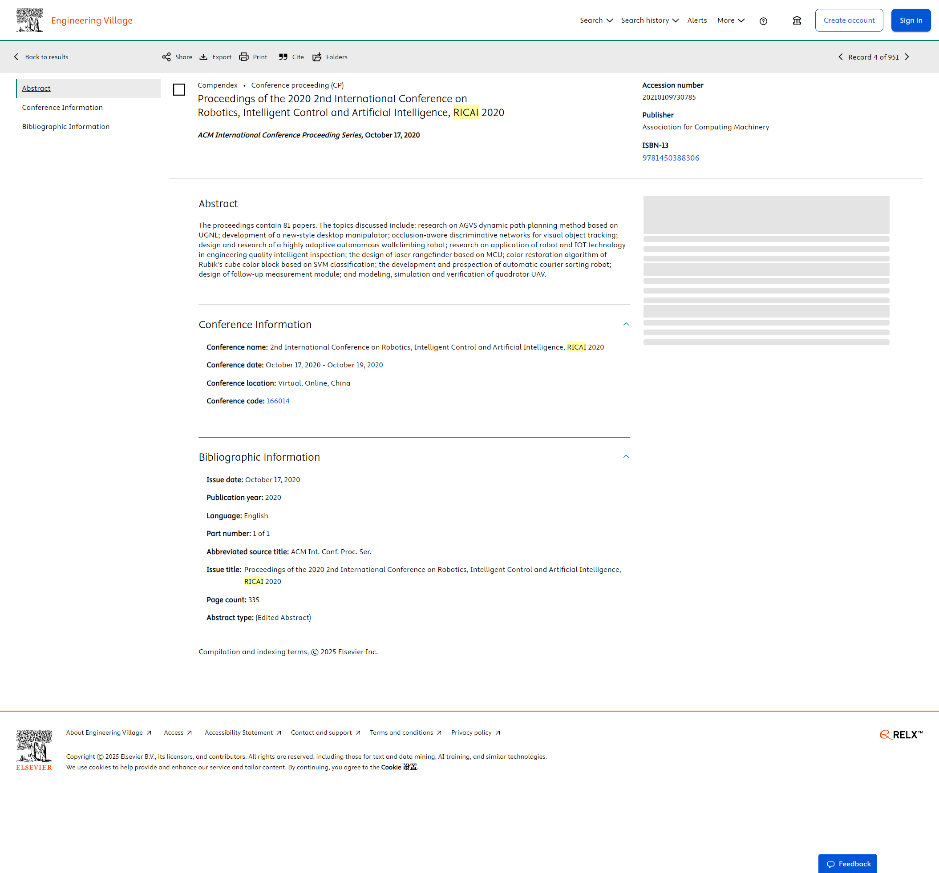
Task: Open the Cookie settings link
Action: pyautogui.click(x=399, y=767)
